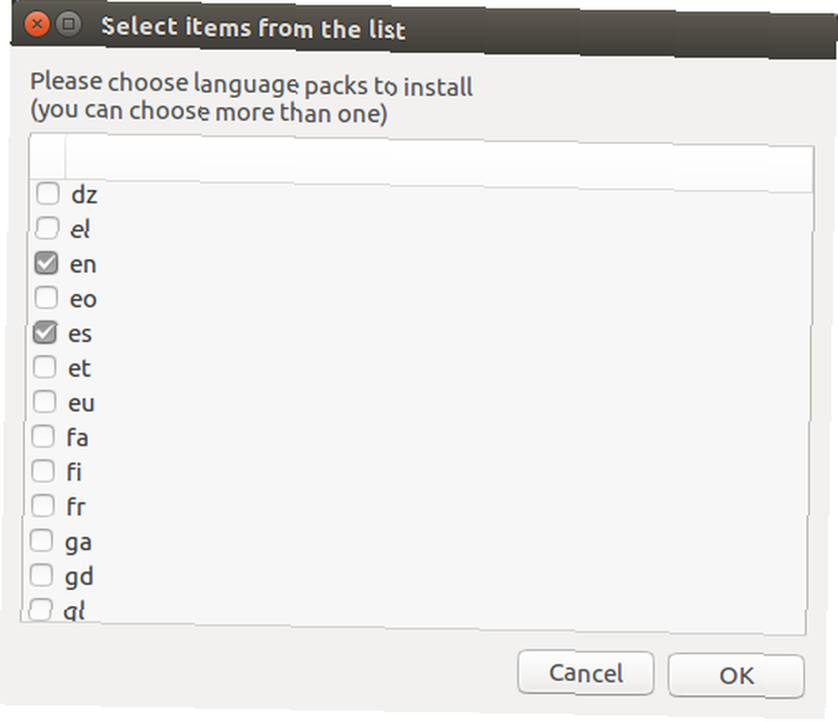Image resolution: width=838 pixels, height=722 pixels.
Task: Select the et language checkbox
Action: (x=44, y=367)
